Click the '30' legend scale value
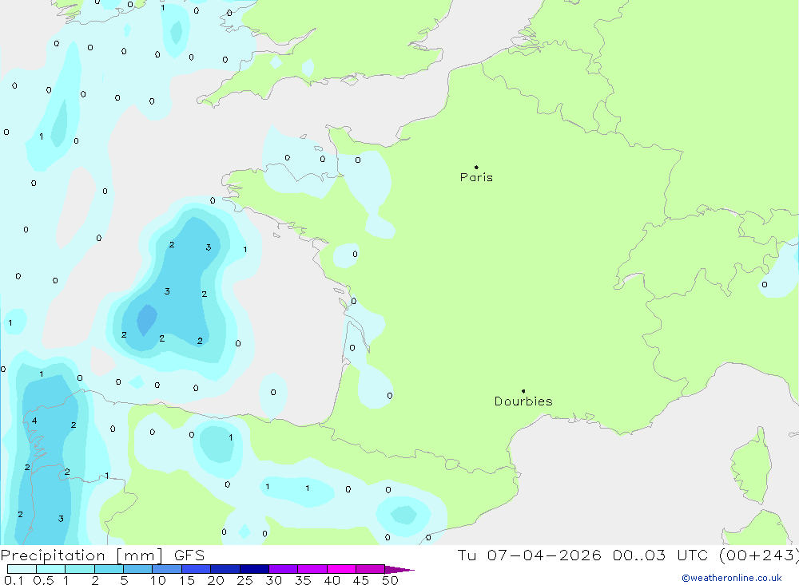 [x=274, y=580]
